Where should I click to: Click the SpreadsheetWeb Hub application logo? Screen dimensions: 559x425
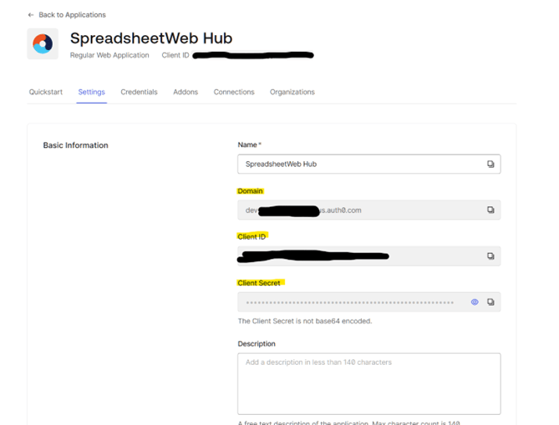(42, 43)
